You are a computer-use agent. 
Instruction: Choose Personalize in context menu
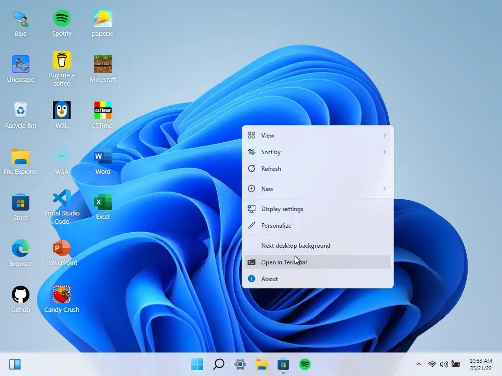(317, 225)
